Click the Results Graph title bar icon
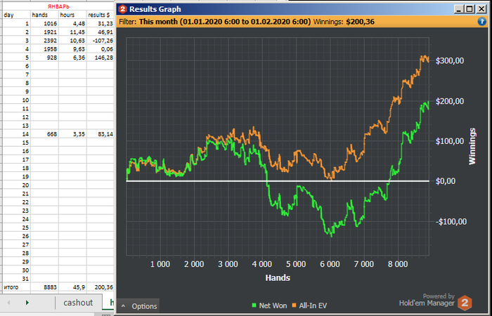Viewport: 492px width, 316px height. (x=123, y=9)
